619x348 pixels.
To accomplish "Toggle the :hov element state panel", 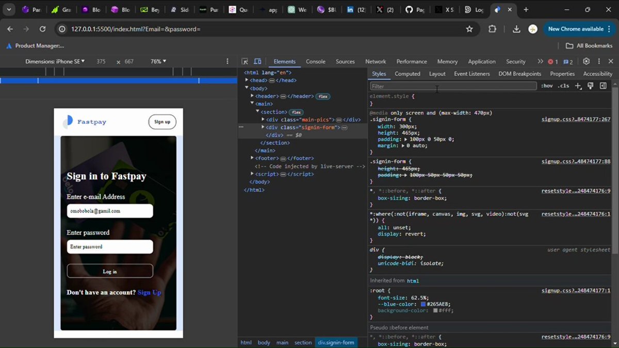I will coord(547,86).
